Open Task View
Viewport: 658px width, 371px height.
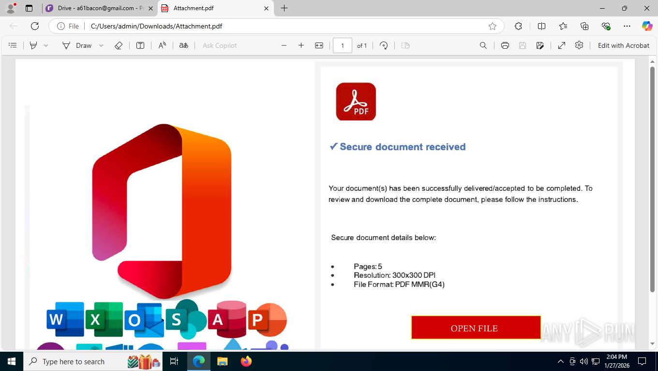coord(174,361)
